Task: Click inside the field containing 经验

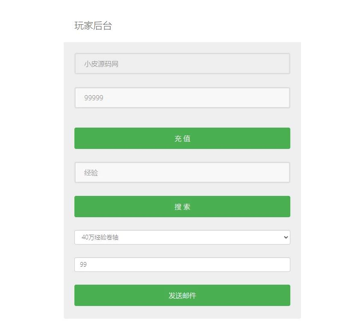Action: 182,172
